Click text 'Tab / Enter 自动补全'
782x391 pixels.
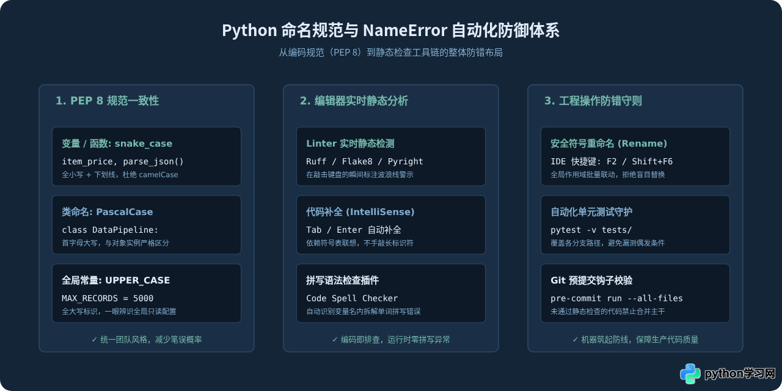(x=354, y=230)
